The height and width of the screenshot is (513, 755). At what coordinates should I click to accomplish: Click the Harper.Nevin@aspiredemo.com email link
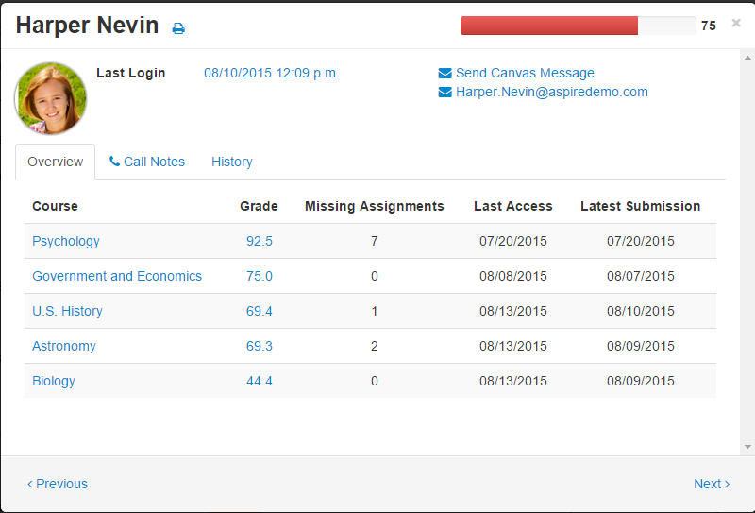tap(552, 93)
